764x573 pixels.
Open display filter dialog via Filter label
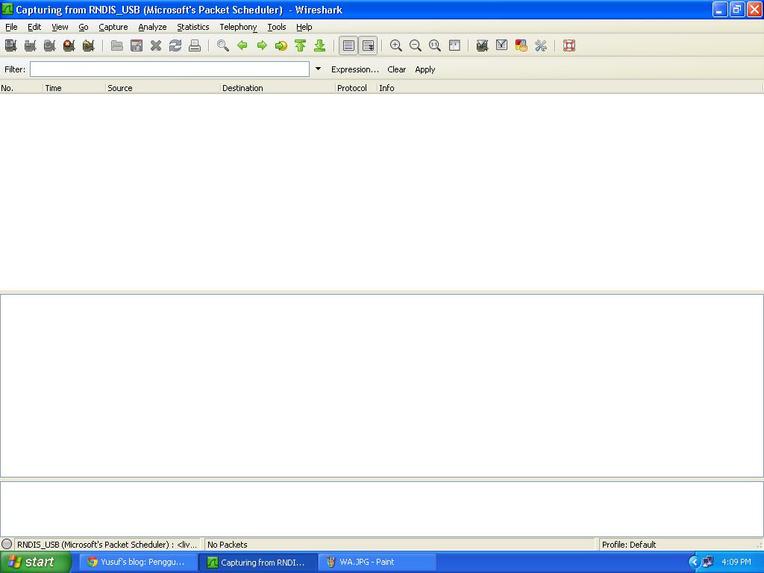coord(15,69)
